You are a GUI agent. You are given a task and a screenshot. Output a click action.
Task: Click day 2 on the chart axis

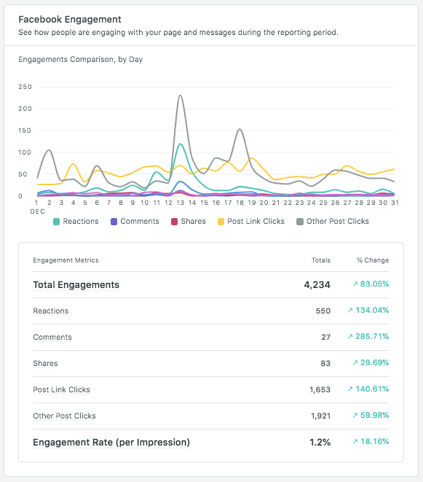coord(49,203)
